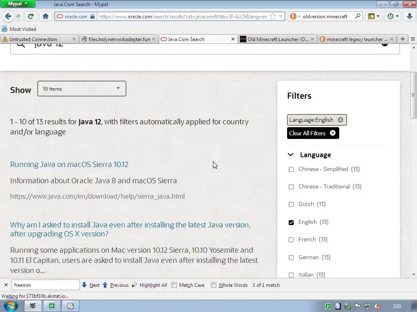Toggle Highlight All in find bar

click(x=149, y=285)
